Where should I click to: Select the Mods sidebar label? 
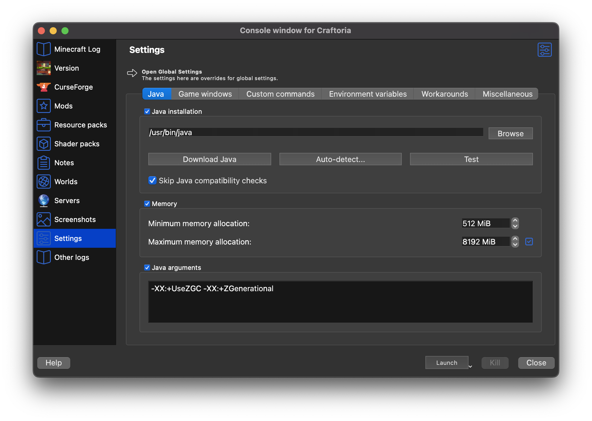click(64, 106)
